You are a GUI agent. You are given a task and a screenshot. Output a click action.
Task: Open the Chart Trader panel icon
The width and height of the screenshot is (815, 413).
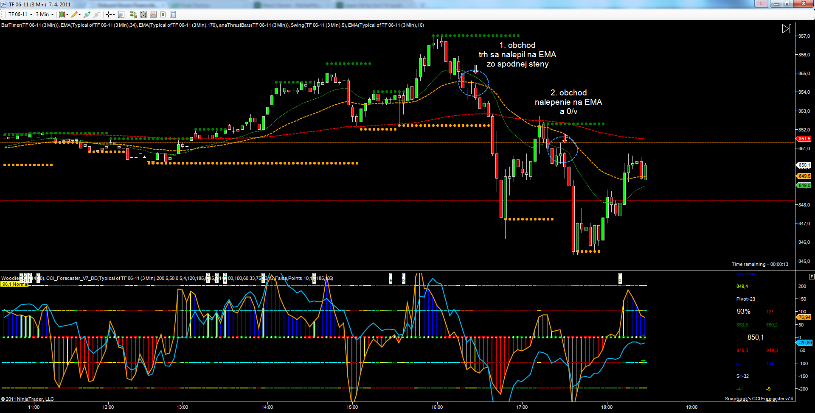point(133,14)
